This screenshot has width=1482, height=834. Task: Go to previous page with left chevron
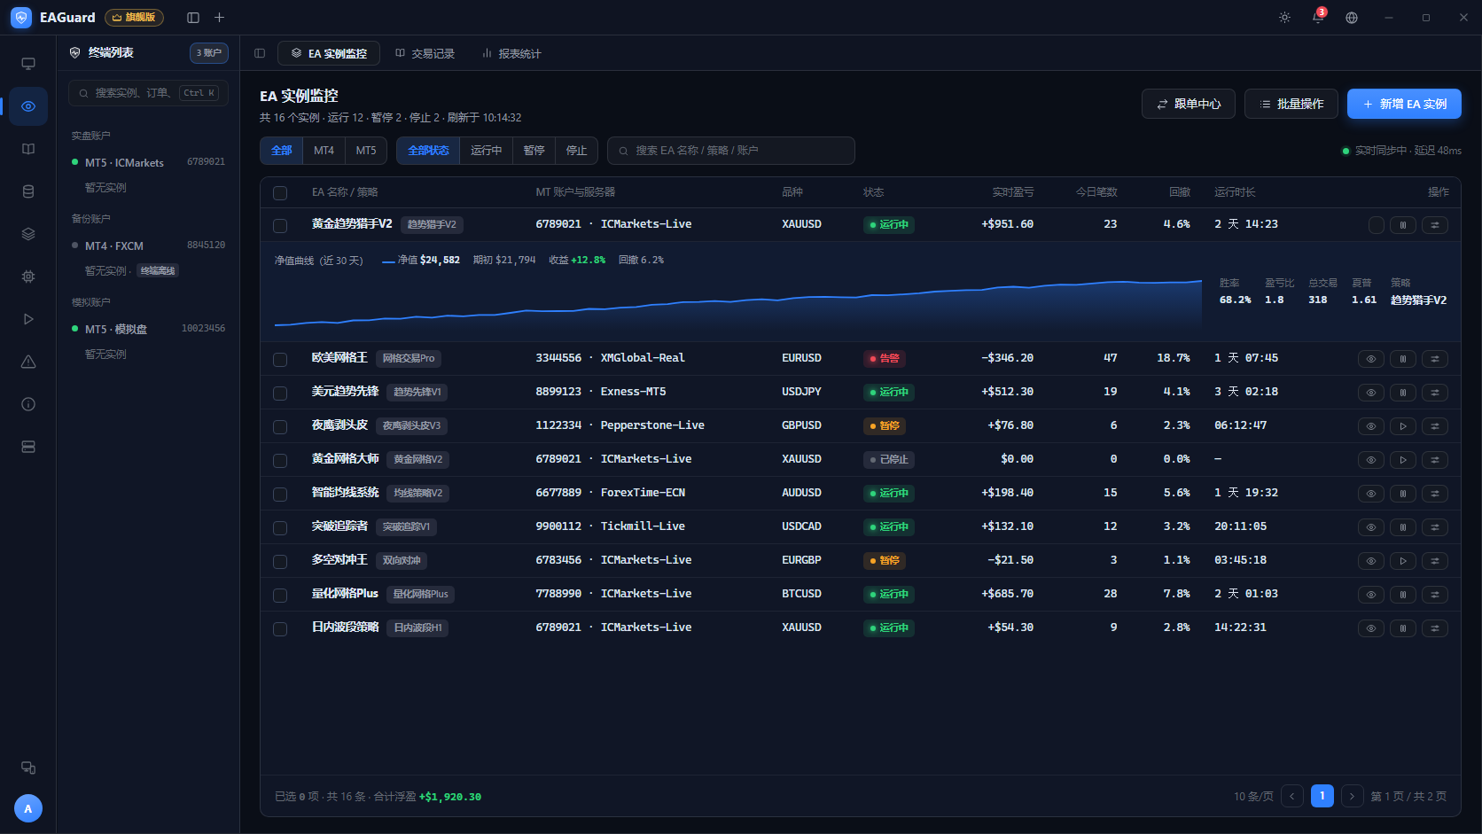click(1292, 796)
